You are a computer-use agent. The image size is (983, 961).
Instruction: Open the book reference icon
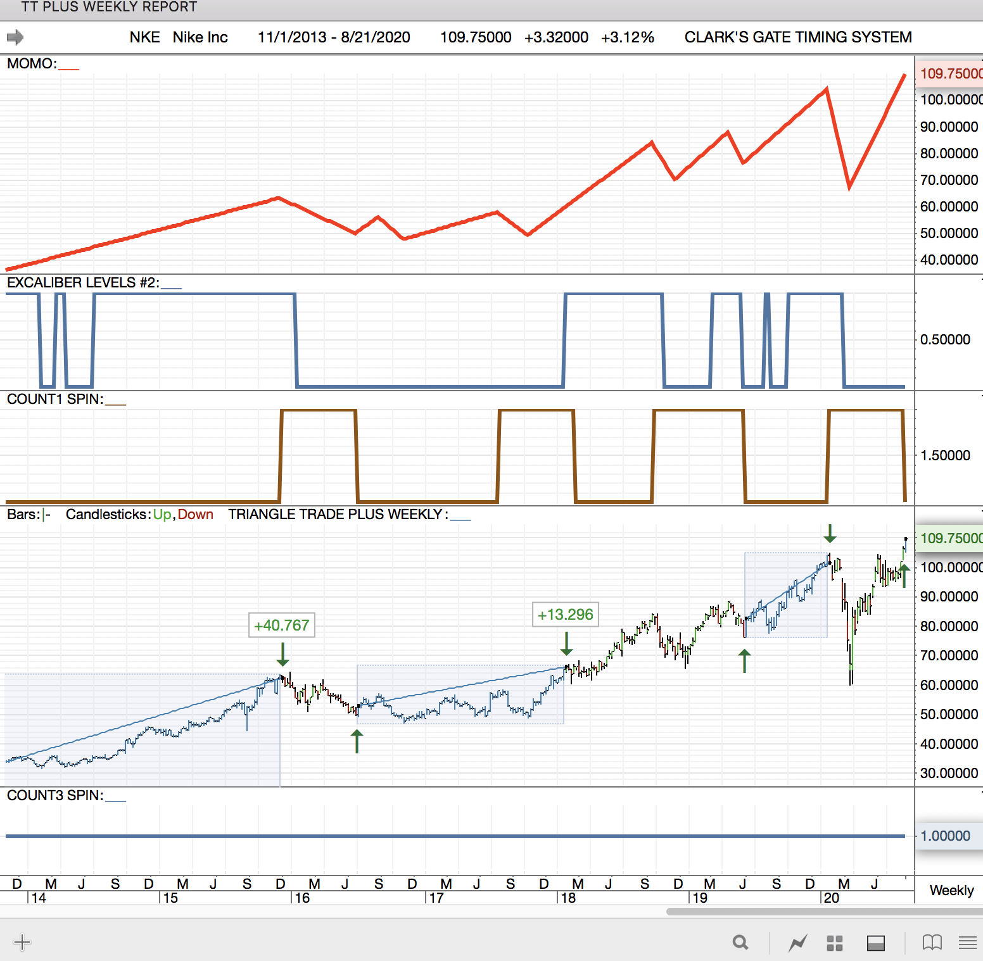(x=932, y=943)
